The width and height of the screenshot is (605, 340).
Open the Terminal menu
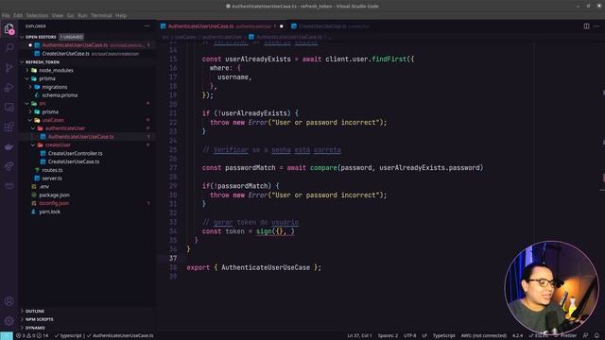point(101,15)
